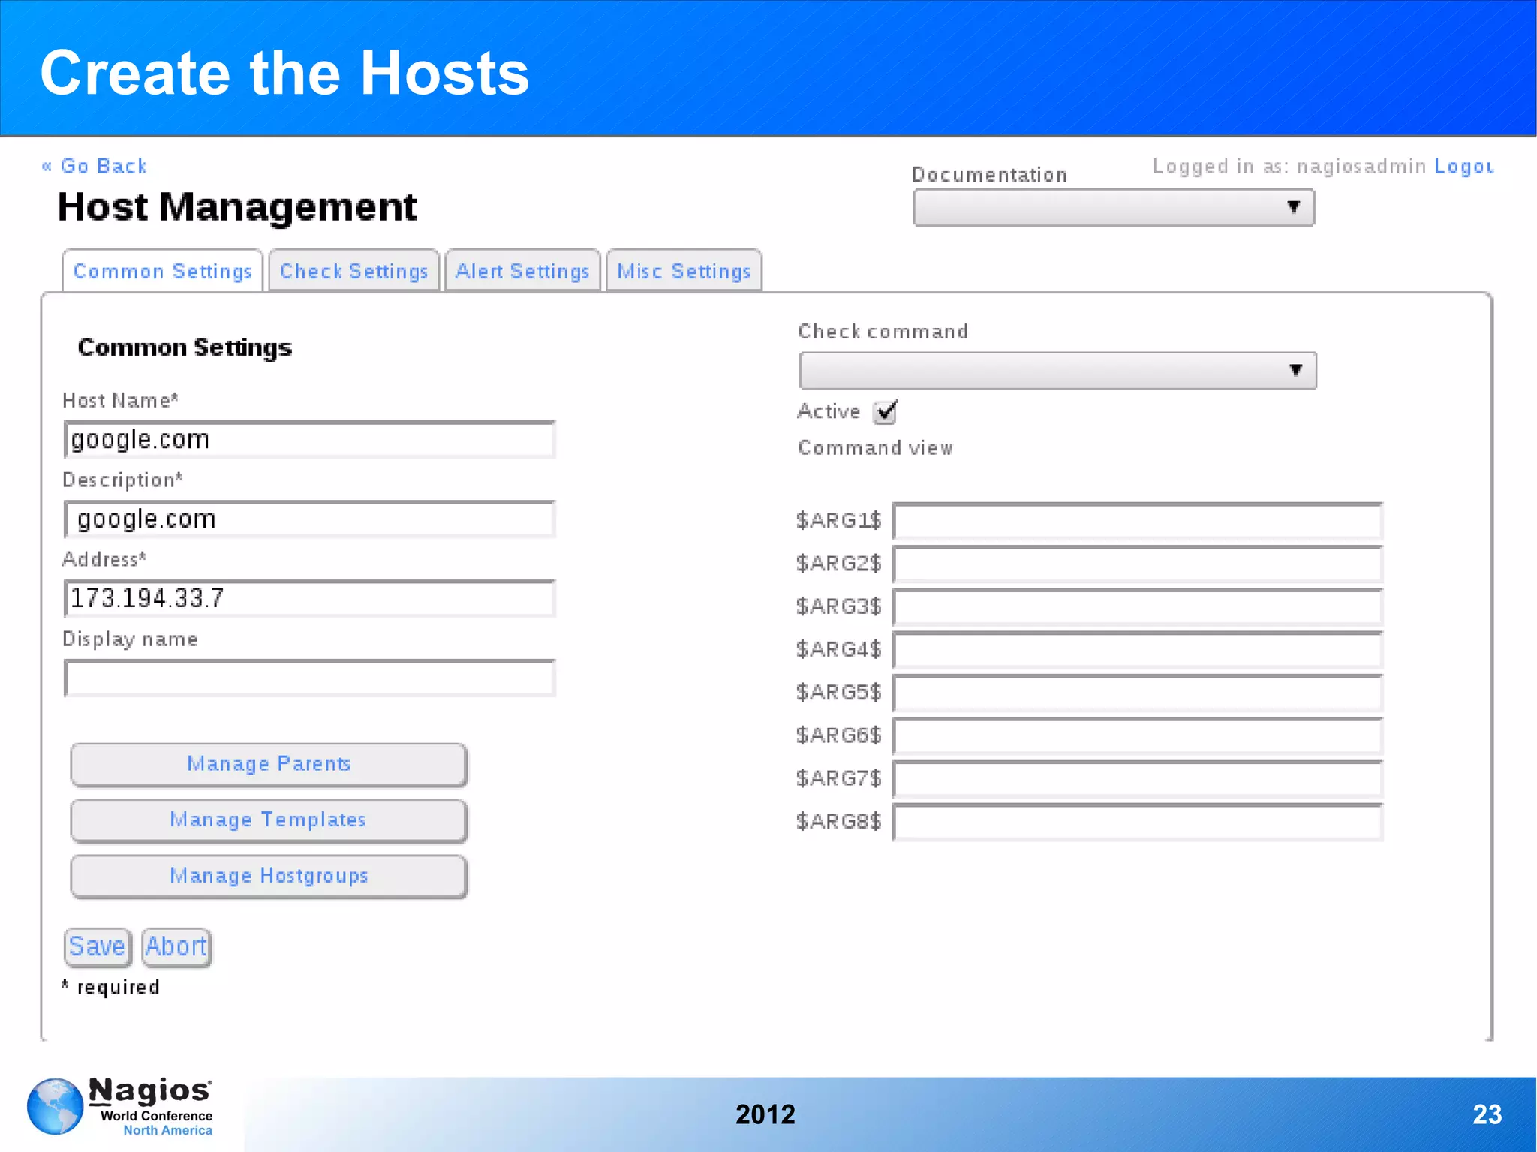Viewport: 1537px width, 1152px height.
Task: Click the Save button
Action: [97, 946]
